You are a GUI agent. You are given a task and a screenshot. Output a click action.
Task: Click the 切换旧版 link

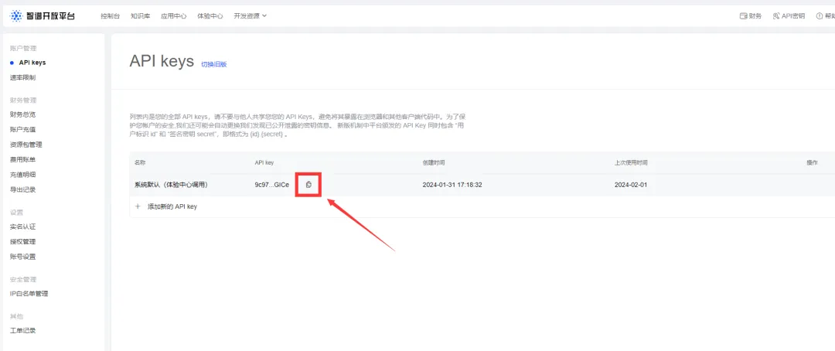click(x=213, y=64)
